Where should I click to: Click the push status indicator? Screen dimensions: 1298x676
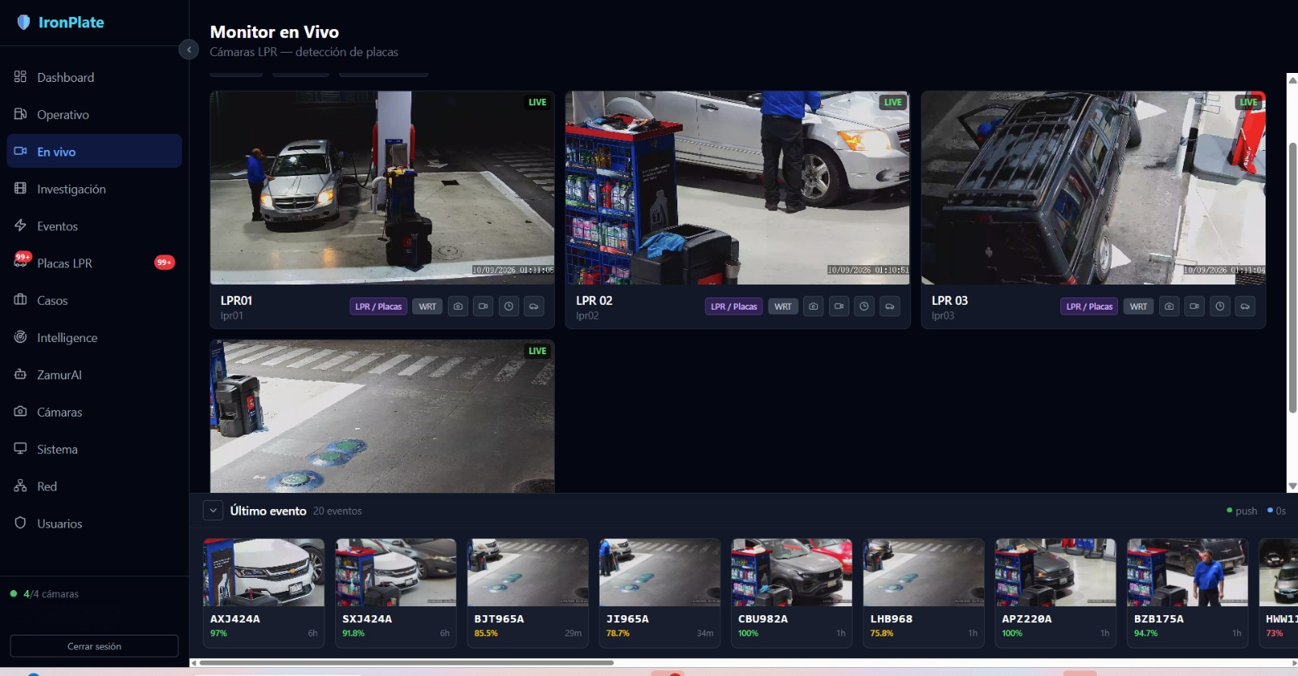pyautogui.click(x=1242, y=511)
